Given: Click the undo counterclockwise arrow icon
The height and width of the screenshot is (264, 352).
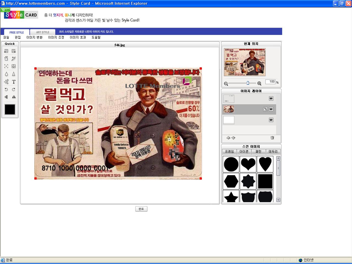Looking at the screenshot, I should point(6,89).
